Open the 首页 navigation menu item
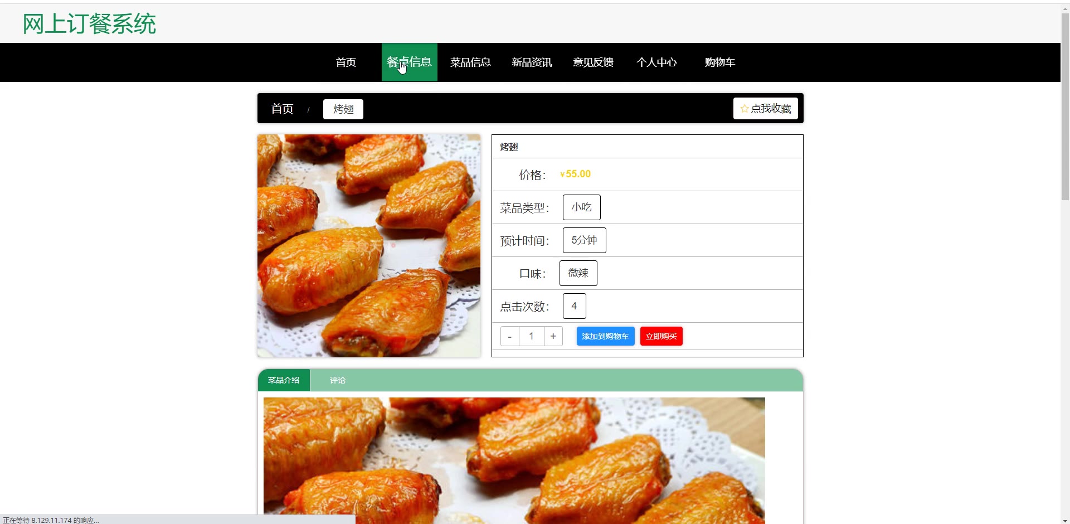1070x524 pixels. (x=346, y=62)
